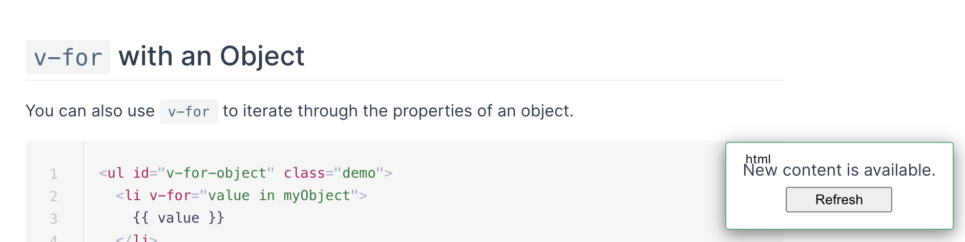Select line number 3 in code block

54,219
